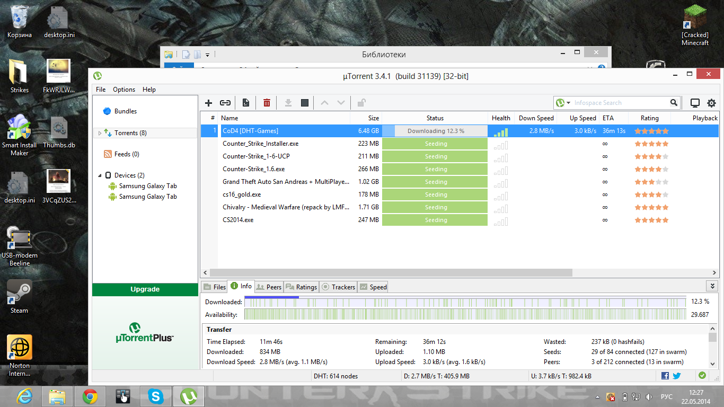Select the Steam desktop shortcut
The image size is (724, 407).
20,297
